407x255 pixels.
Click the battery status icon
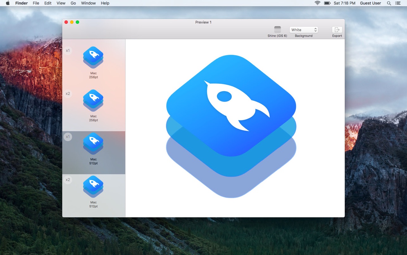coord(327,3)
